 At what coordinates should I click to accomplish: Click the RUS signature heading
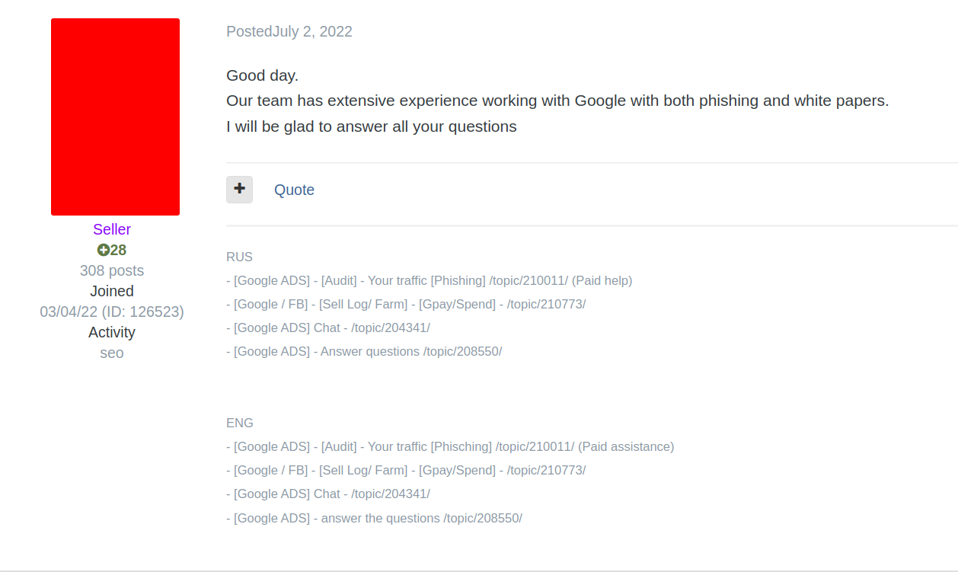pyautogui.click(x=239, y=257)
